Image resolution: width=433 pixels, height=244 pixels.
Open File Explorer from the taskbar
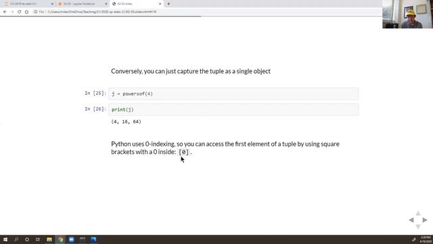(49, 239)
